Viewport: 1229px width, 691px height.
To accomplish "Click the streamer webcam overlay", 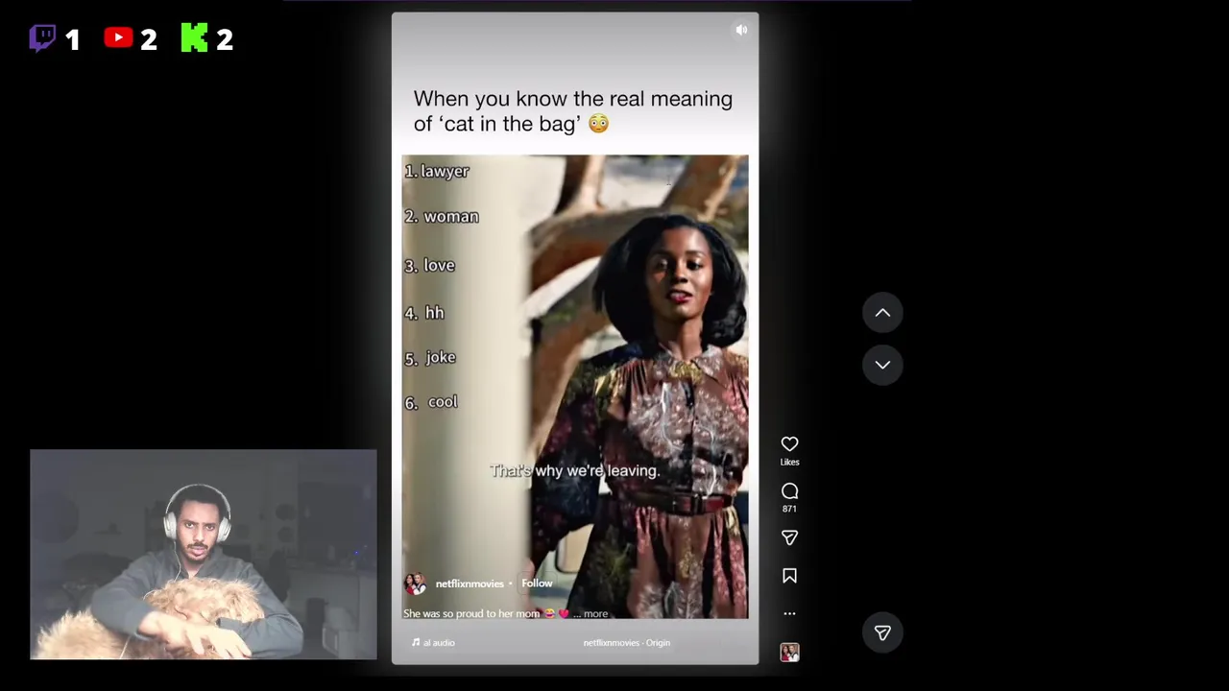I will pyautogui.click(x=204, y=555).
